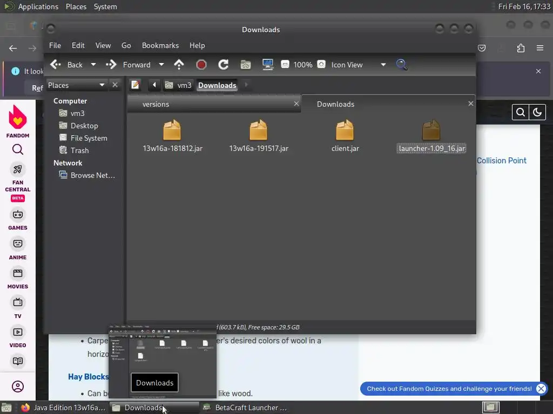Open the Forward history dropdown arrow
Viewport: 553px width, 414px height.
point(161,65)
